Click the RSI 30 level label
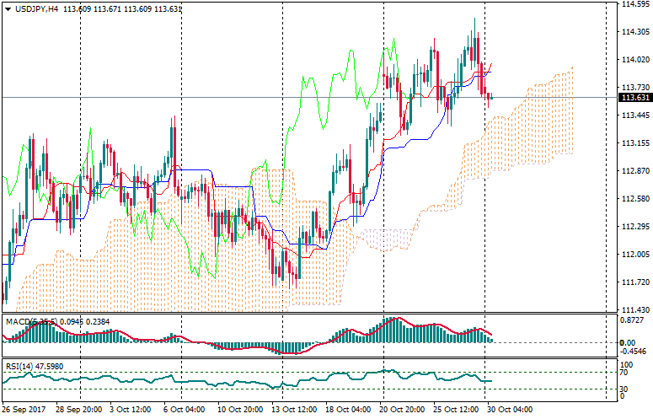The width and height of the screenshot is (653, 419). 625,389
